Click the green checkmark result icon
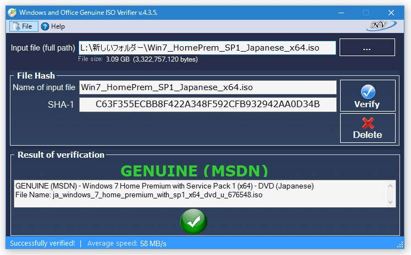 [194, 221]
